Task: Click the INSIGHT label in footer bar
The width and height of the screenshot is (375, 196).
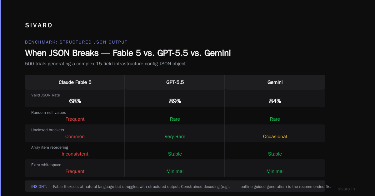Action: 39,187
